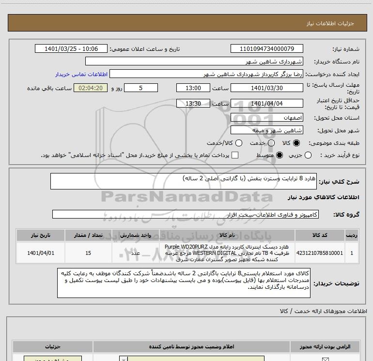Toggle the الزامی بودن ارائه مجوز checkbox
The width and height of the screenshot is (373, 361).
325,359
